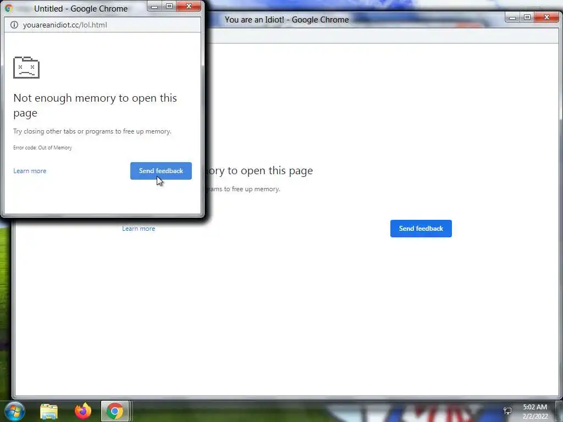Open the Windows Start orb
The height and width of the screenshot is (422, 563).
pyautogui.click(x=14, y=411)
